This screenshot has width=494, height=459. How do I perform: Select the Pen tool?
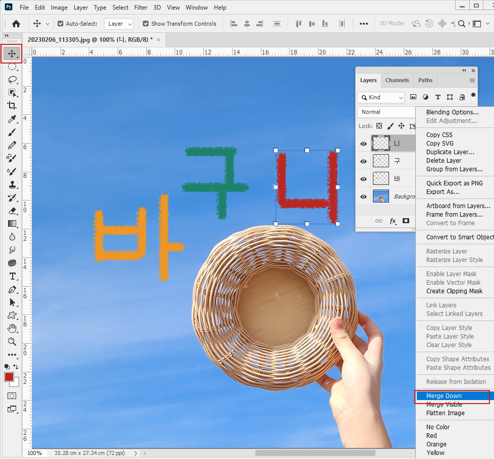click(12, 289)
